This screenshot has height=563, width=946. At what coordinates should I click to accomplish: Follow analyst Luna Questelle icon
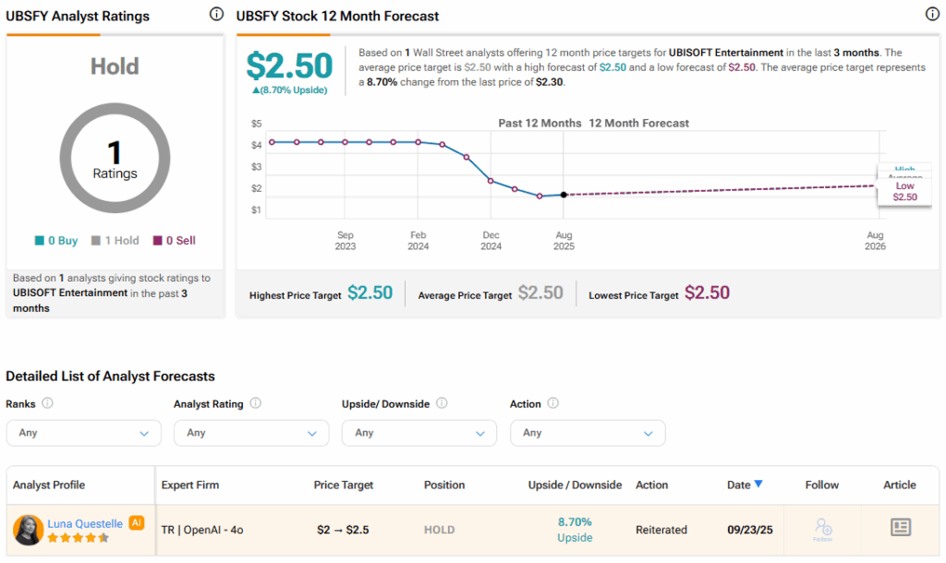click(x=824, y=529)
